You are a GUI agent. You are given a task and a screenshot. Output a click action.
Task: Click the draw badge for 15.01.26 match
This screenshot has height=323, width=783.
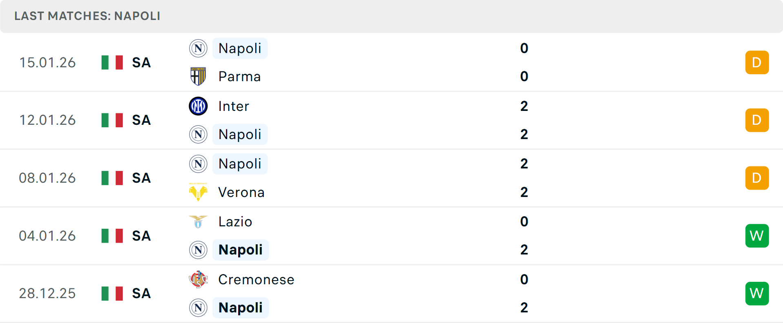pyautogui.click(x=757, y=62)
